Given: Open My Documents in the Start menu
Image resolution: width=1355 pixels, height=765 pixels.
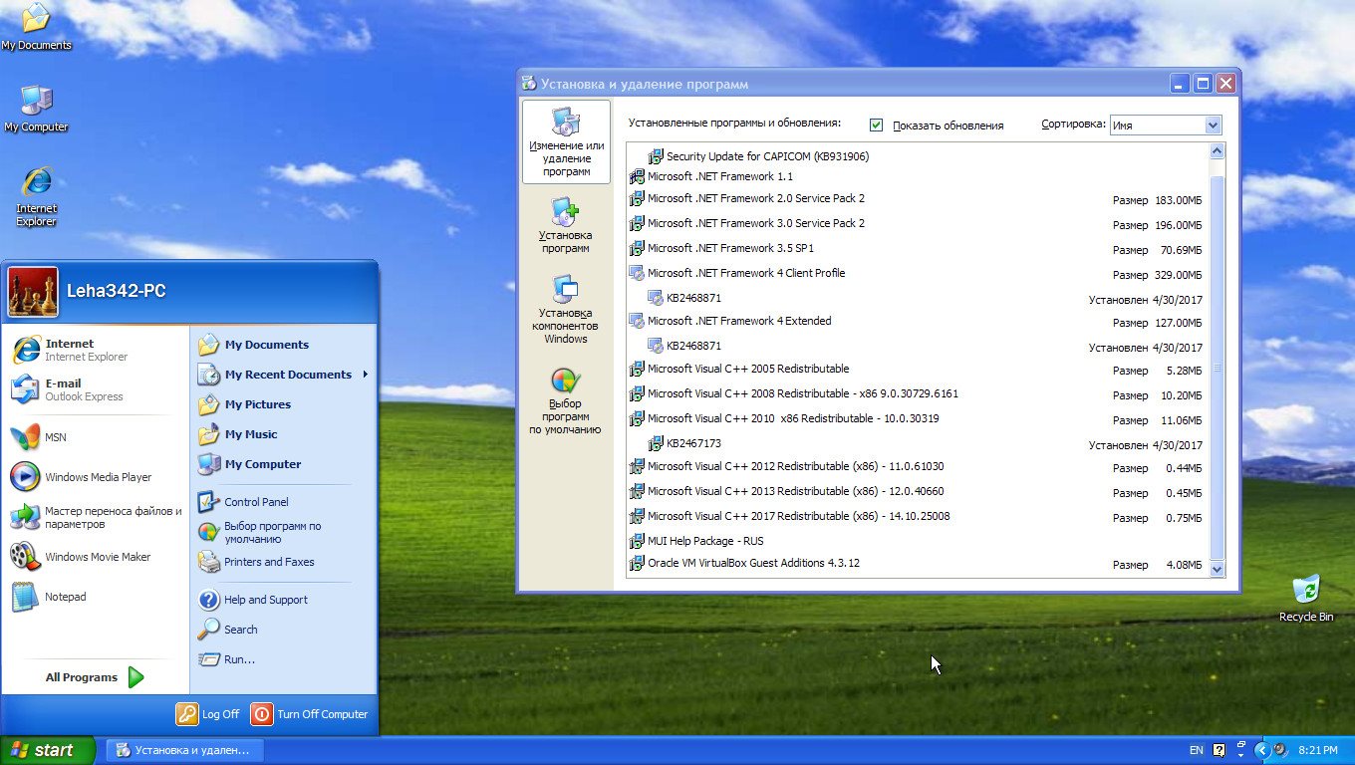Looking at the screenshot, I should (283, 345).
